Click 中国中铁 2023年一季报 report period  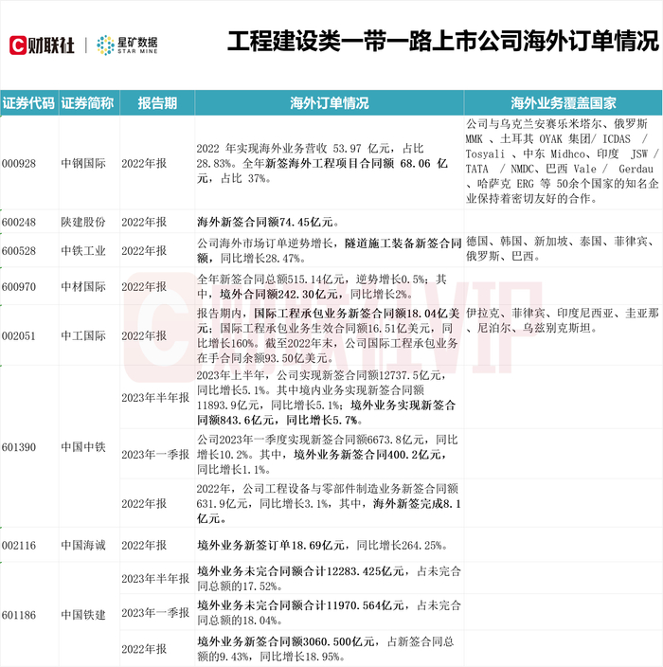(155, 455)
